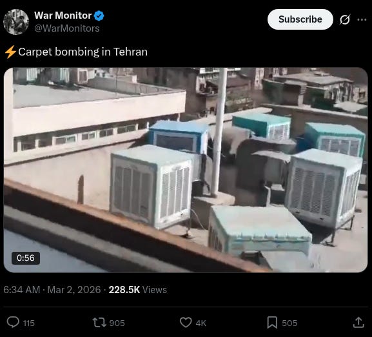Click the 505 bookmarks count
The width and height of the screenshot is (372, 337).
click(x=289, y=323)
